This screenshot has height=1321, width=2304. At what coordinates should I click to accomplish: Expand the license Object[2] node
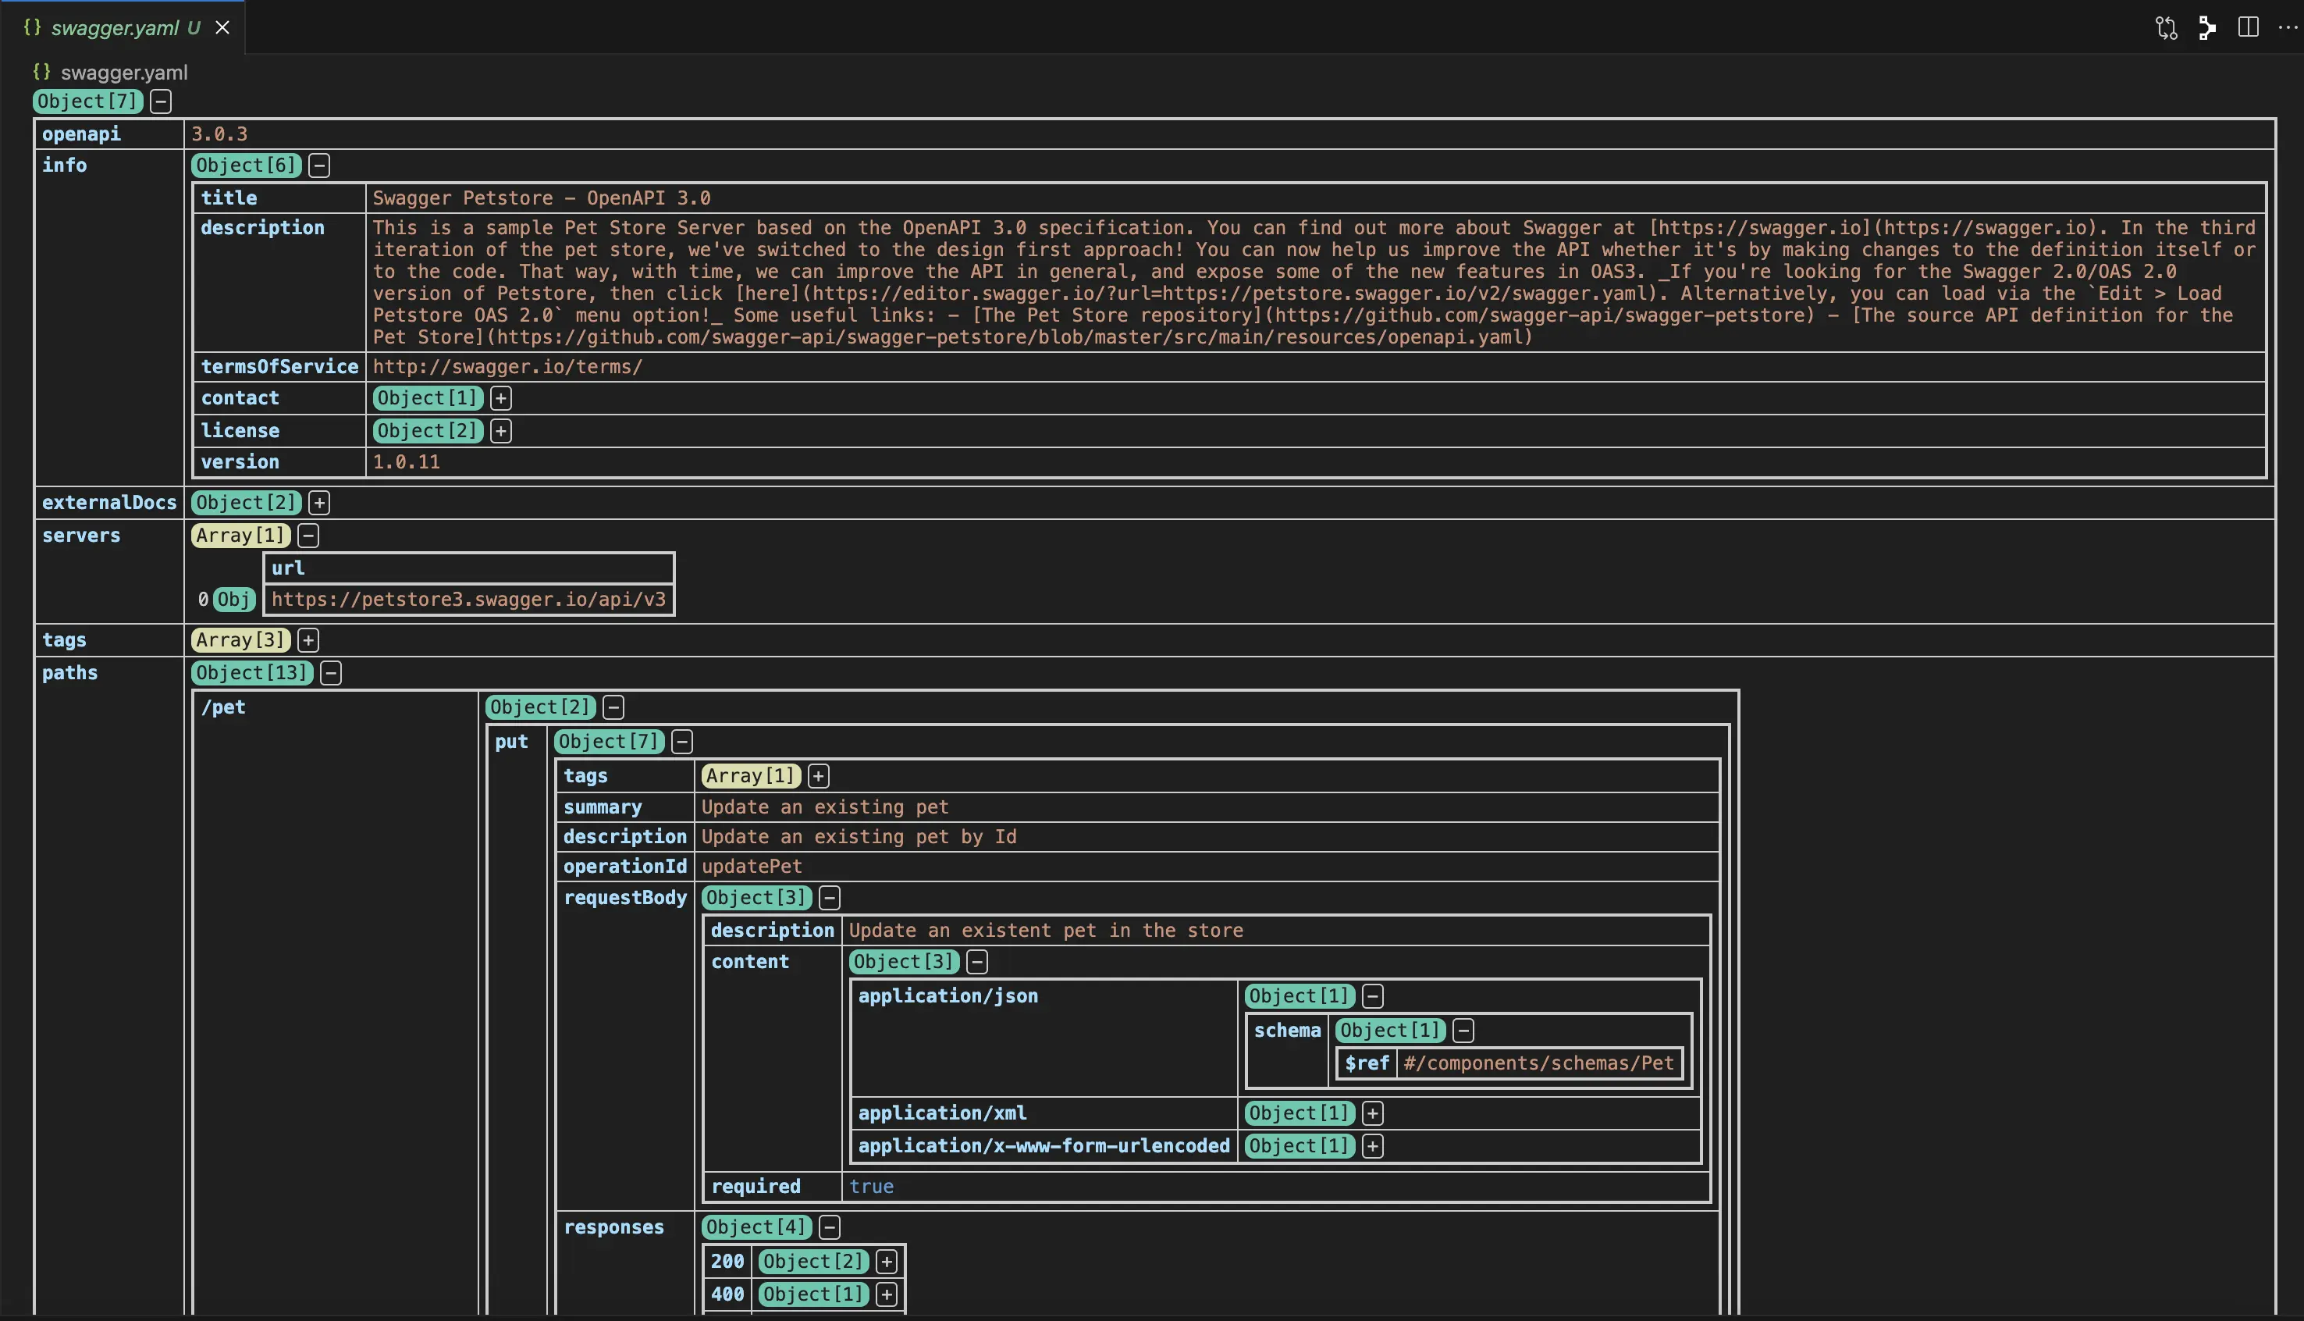[500, 430]
